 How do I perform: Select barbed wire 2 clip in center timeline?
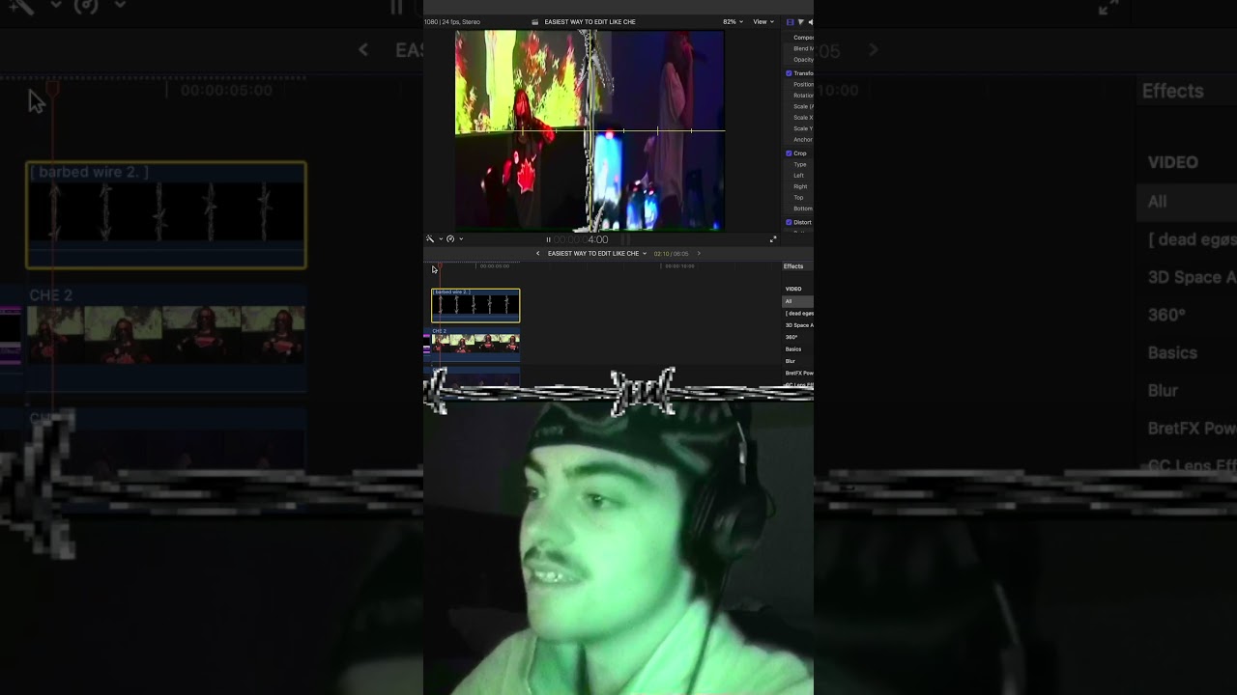click(x=475, y=305)
